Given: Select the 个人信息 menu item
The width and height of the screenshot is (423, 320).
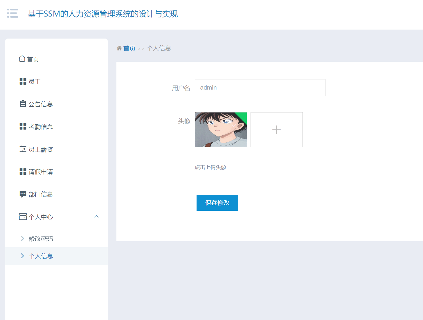Looking at the screenshot, I should 41,256.
